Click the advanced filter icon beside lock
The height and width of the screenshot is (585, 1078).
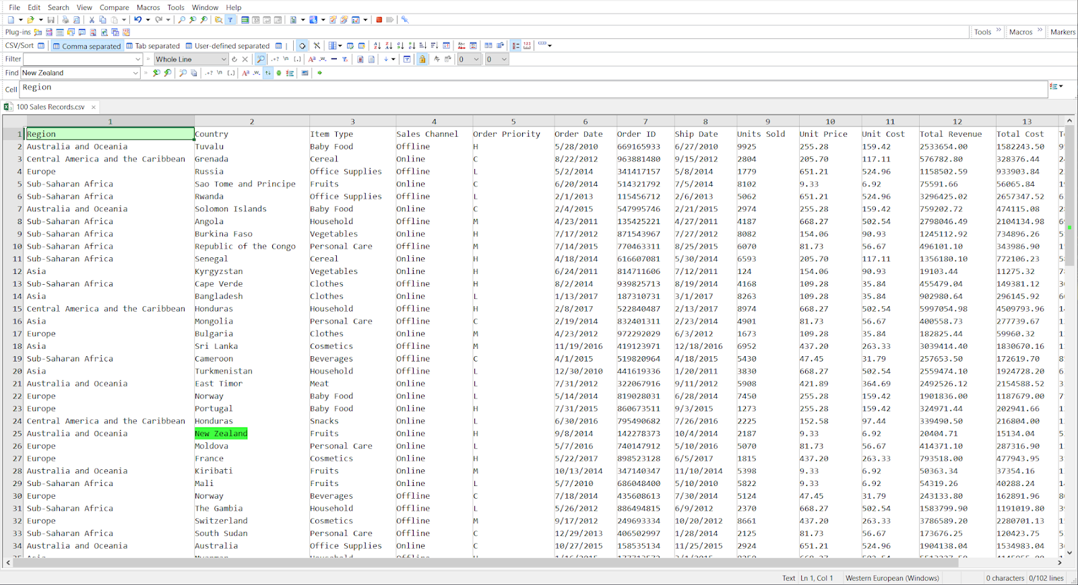(407, 59)
